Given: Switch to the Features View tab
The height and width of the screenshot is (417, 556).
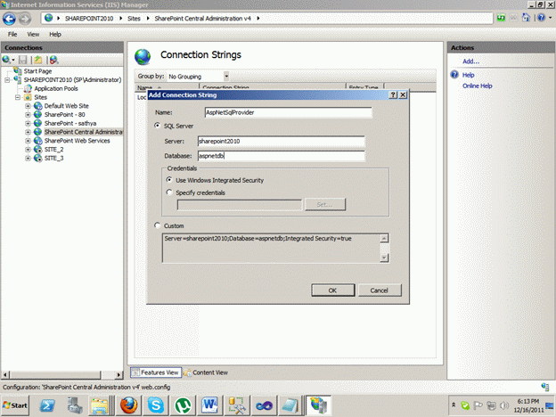Looking at the screenshot, I should point(156,372).
